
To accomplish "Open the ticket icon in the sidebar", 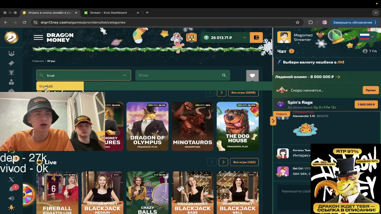I will [11, 63].
